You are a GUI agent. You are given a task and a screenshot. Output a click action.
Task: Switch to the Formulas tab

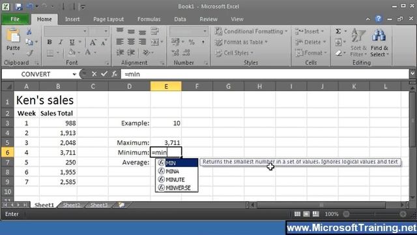149,19
